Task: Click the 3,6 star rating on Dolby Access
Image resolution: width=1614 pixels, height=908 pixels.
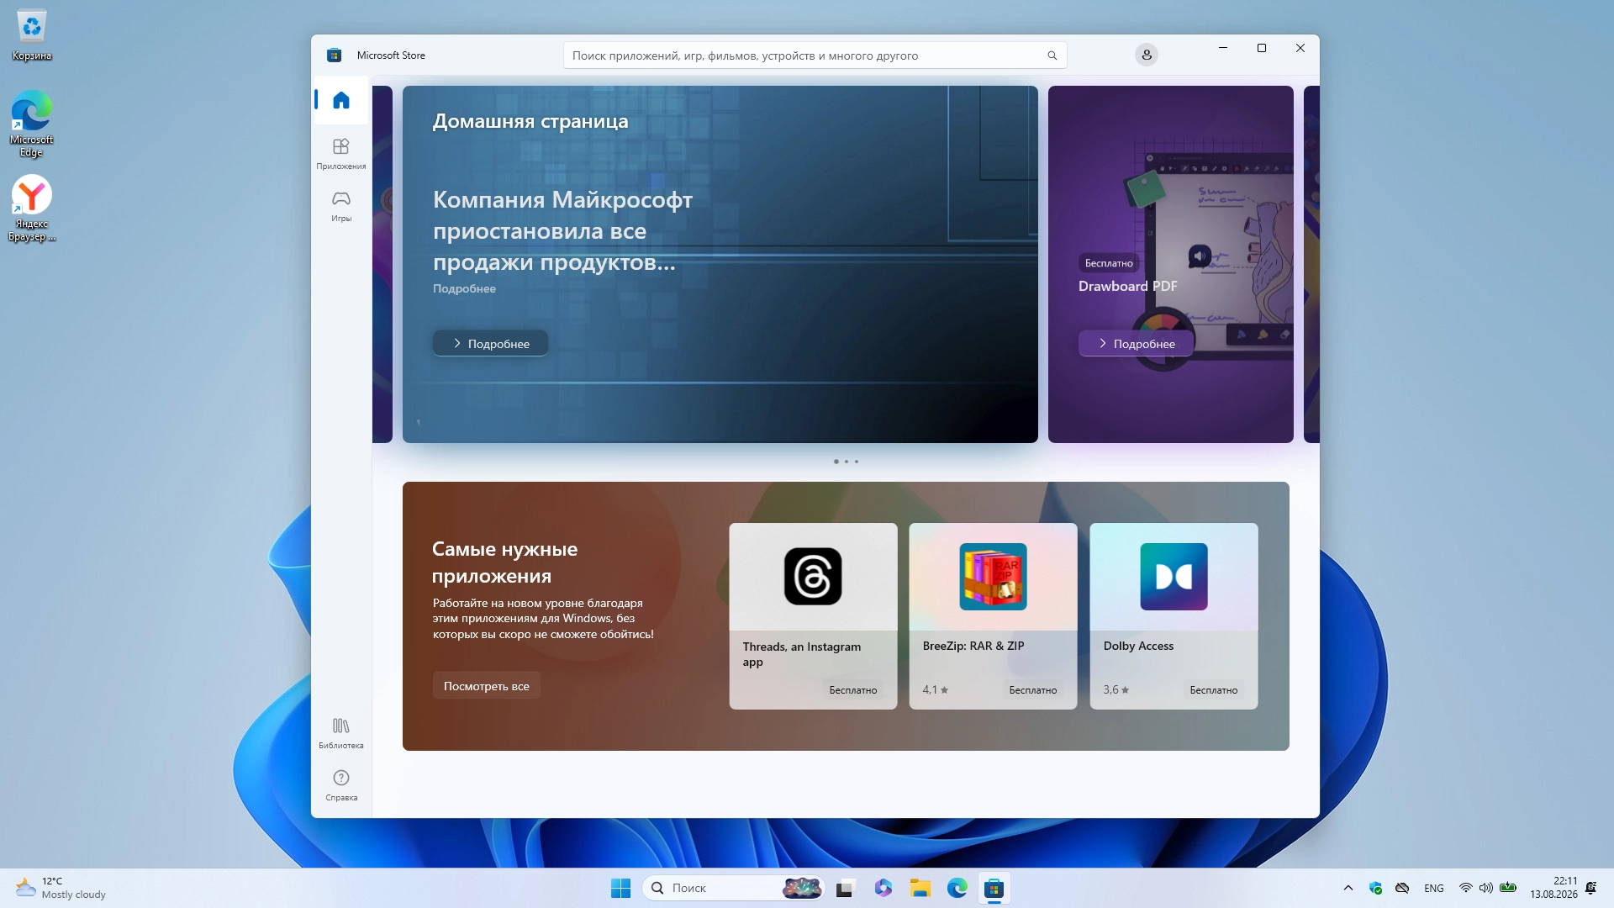Action: [1116, 689]
